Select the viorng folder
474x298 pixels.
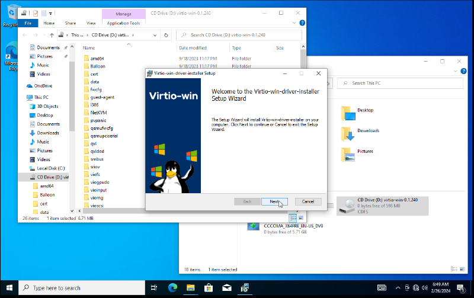97,198
